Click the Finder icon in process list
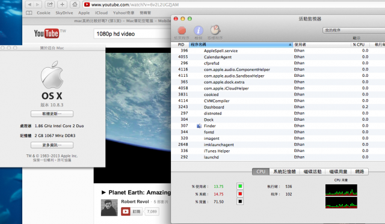This screenshot has width=385, height=224. (x=199, y=126)
